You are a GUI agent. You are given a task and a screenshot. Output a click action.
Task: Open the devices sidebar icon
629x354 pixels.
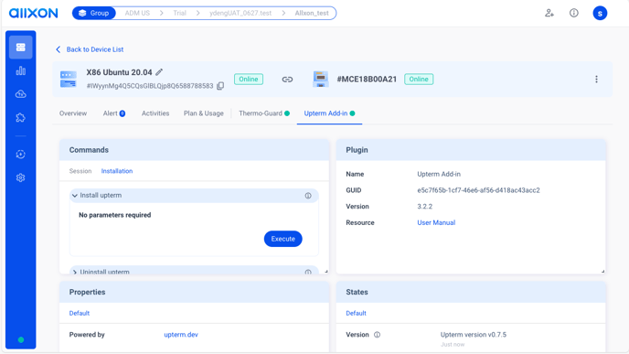click(20, 48)
